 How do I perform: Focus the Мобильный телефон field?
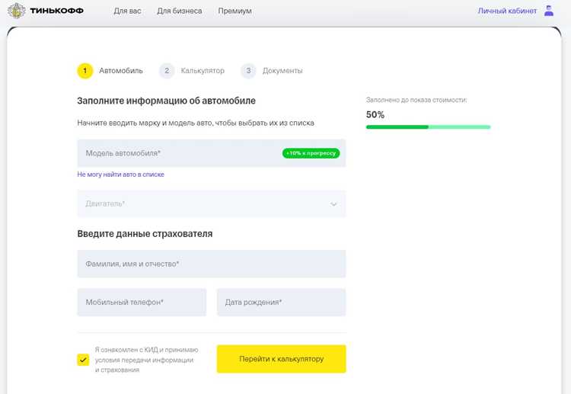point(142,302)
